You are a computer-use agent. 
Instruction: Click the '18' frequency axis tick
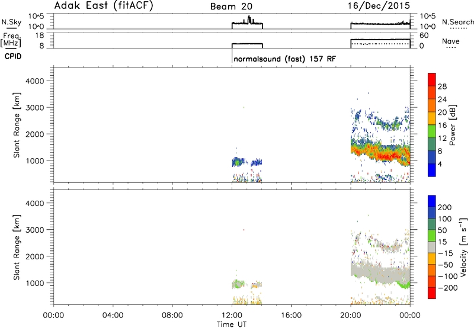[x=40, y=36]
